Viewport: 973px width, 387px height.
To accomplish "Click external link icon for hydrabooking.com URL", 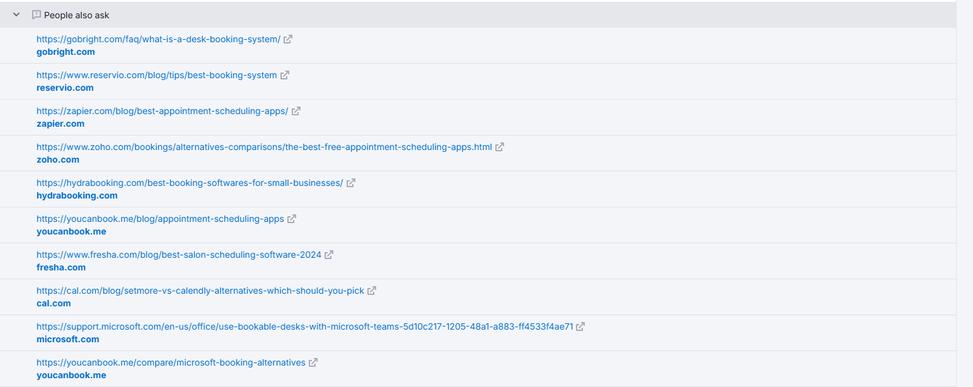I will pyautogui.click(x=351, y=183).
